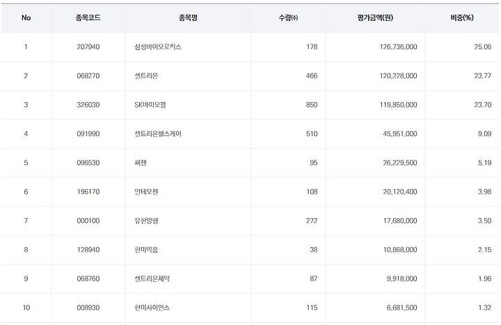Screen dimensions: 501x325
Task: Click quantity 510 for 셀트리온헬스케어
Action: click(x=312, y=134)
